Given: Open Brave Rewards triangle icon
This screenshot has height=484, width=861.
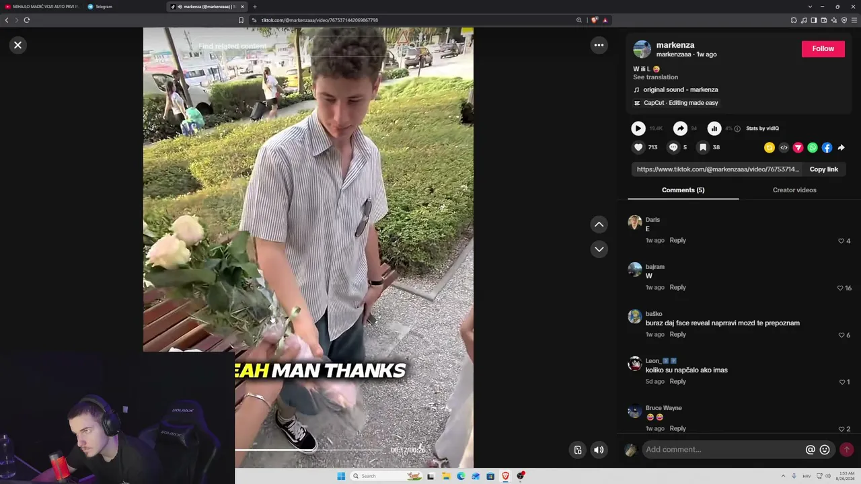Looking at the screenshot, I should point(605,20).
